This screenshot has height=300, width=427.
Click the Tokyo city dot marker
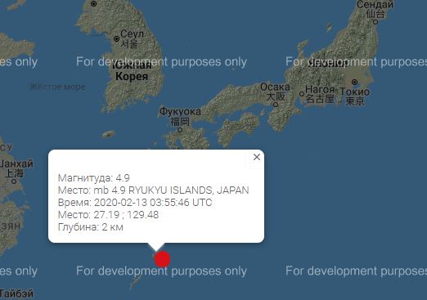coord(354,82)
